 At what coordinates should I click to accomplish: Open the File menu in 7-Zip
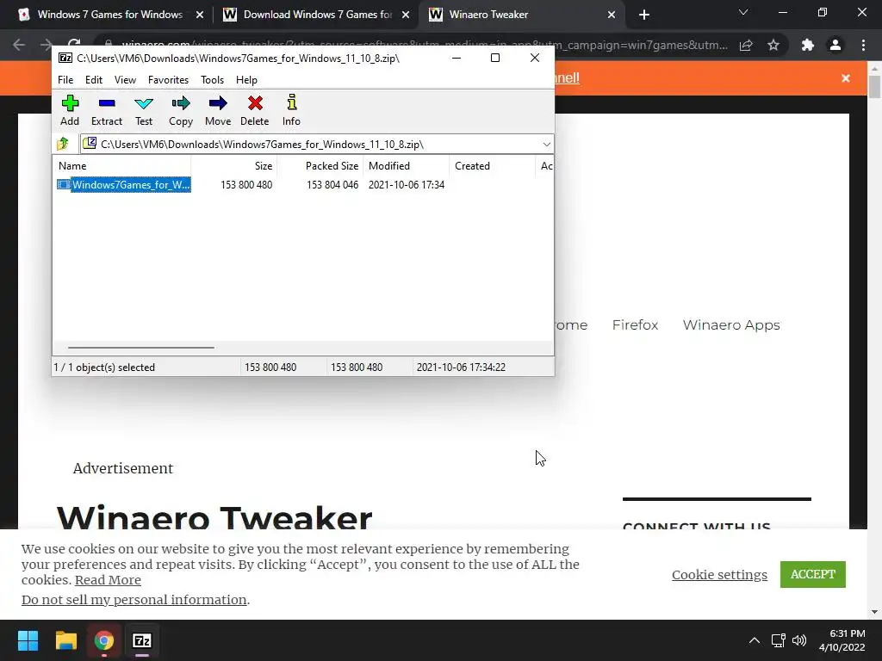[65, 80]
